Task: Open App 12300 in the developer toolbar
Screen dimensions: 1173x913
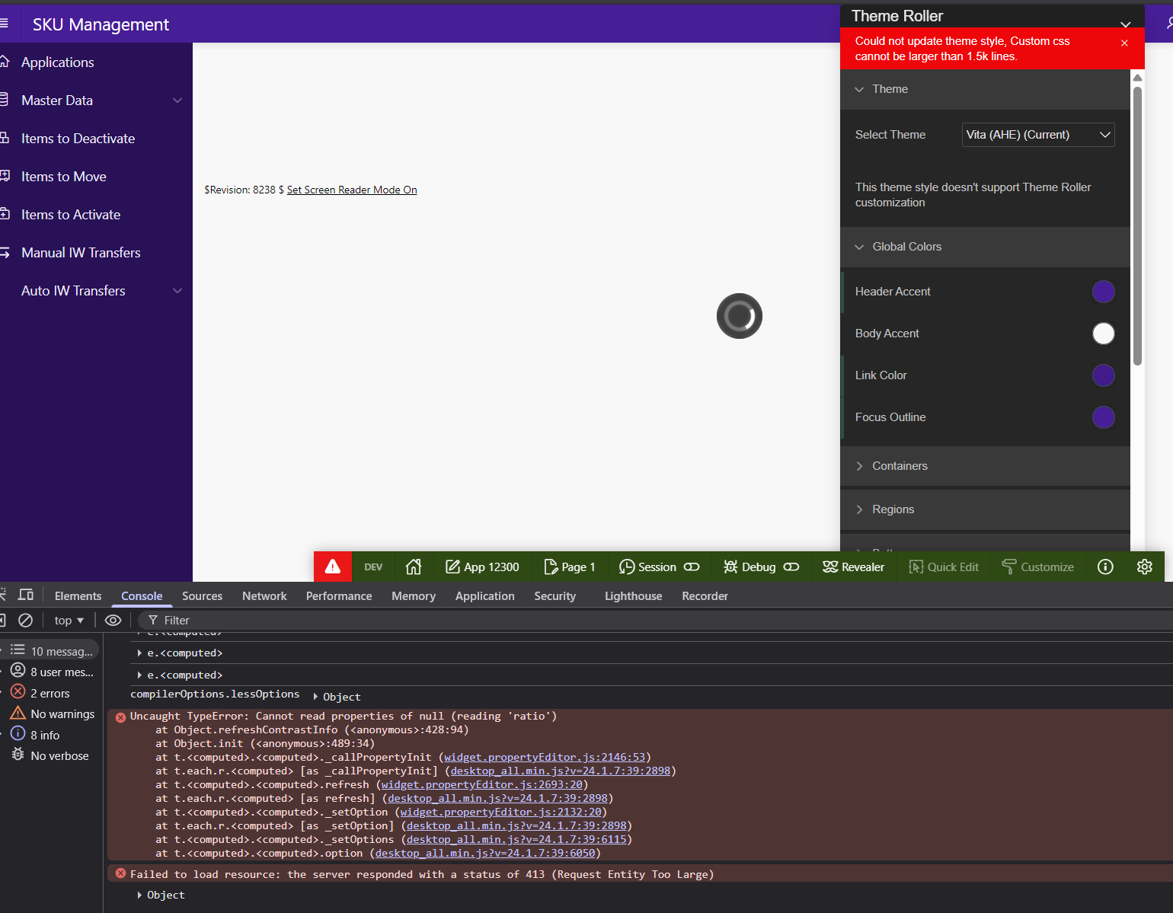Action: click(x=482, y=567)
